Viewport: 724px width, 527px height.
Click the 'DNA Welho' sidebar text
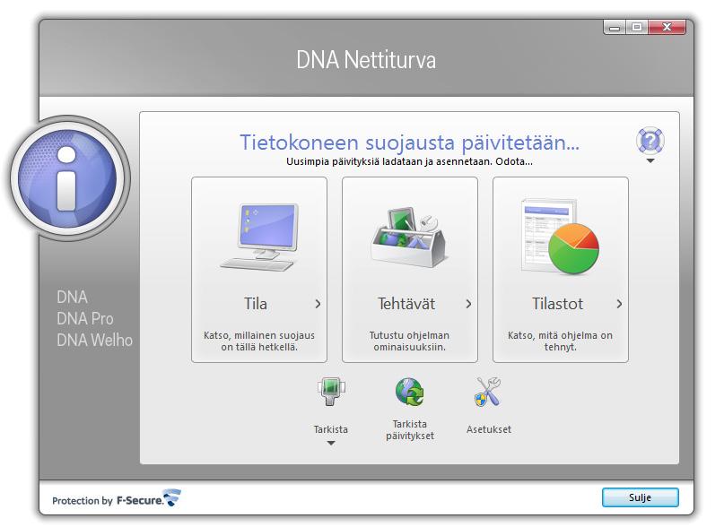click(x=95, y=340)
